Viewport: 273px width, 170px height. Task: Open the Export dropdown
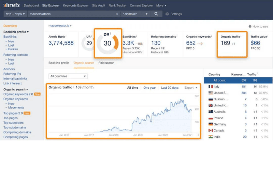[x=191, y=88]
